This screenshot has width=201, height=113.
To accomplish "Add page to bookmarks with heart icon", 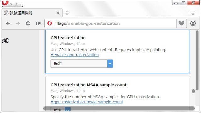I will coord(182,23).
